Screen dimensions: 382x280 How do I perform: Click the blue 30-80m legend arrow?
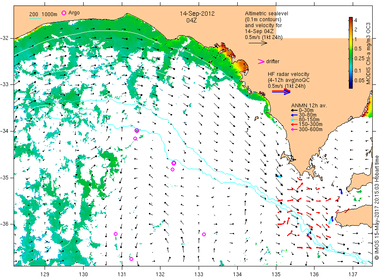(x=294, y=115)
